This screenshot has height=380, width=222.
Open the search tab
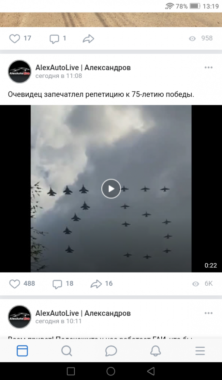(x=66, y=351)
